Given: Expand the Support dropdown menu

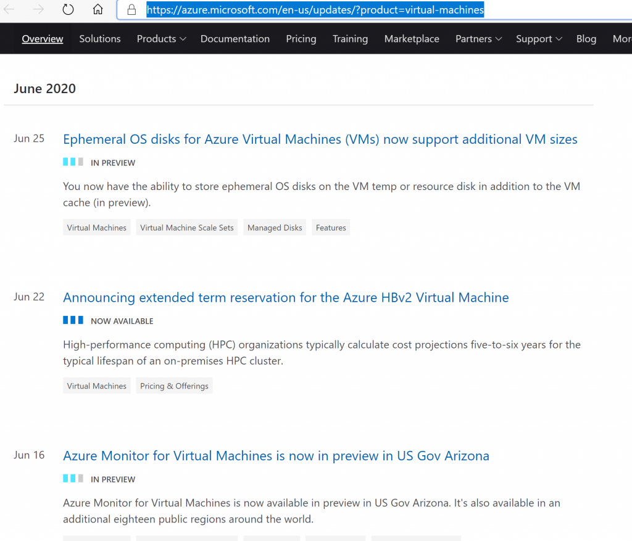Looking at the screenshot, I should pyautogui.click(x=539, y=39).
